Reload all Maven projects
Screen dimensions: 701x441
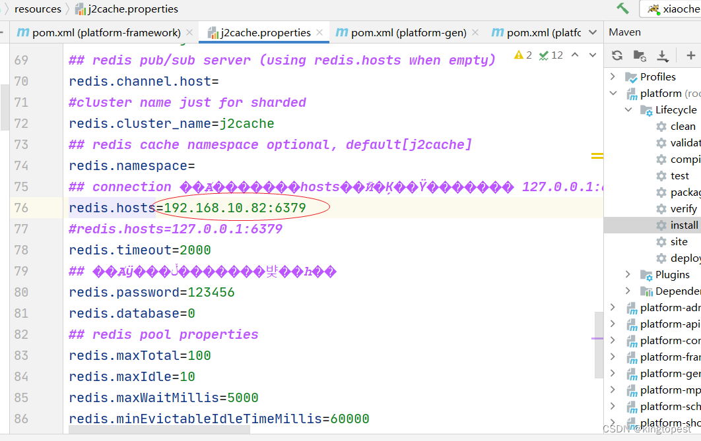point(617,55)
